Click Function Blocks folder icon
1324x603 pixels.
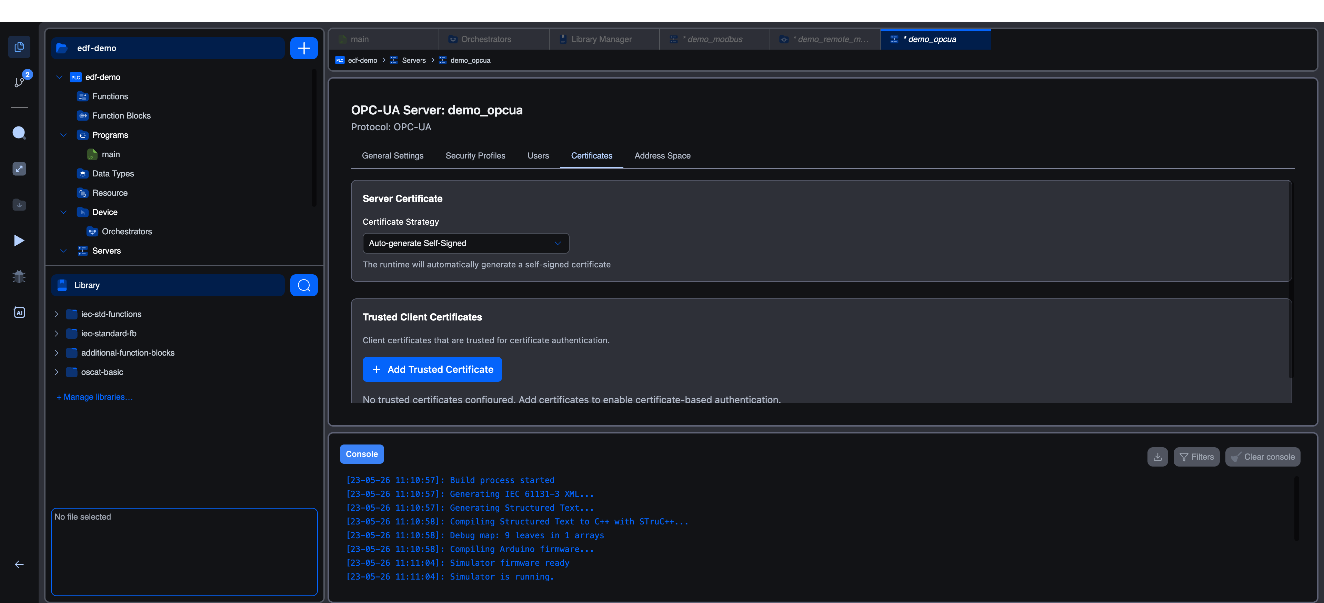coord(82,115)
